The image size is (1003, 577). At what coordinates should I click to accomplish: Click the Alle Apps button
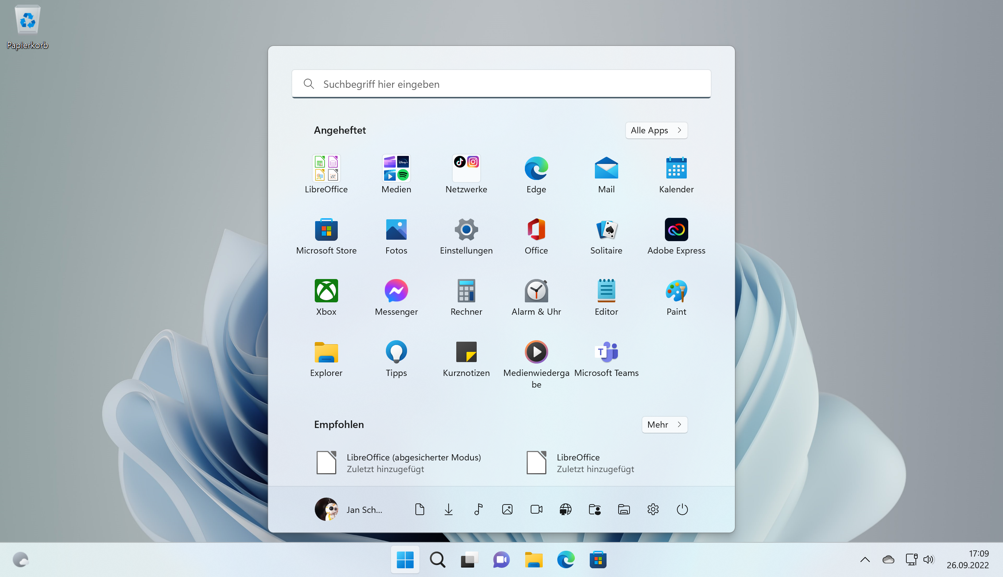(x=656, y=130)
